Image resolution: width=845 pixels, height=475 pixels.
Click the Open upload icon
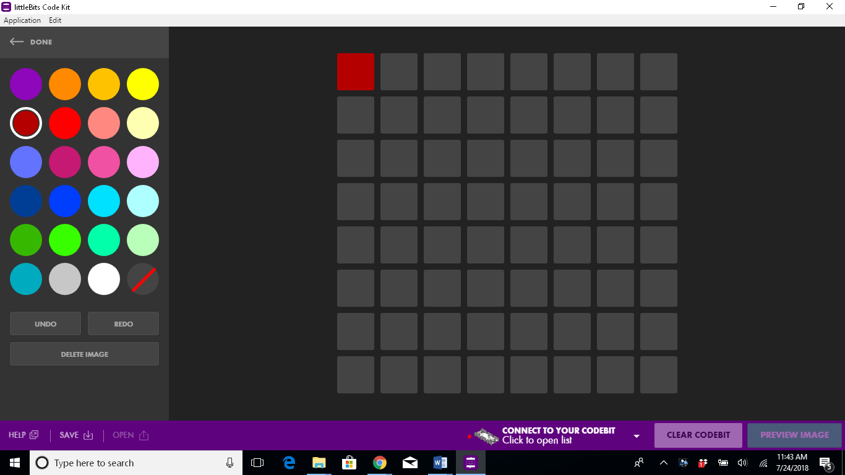pyautogui.click(x=144, y=435)
